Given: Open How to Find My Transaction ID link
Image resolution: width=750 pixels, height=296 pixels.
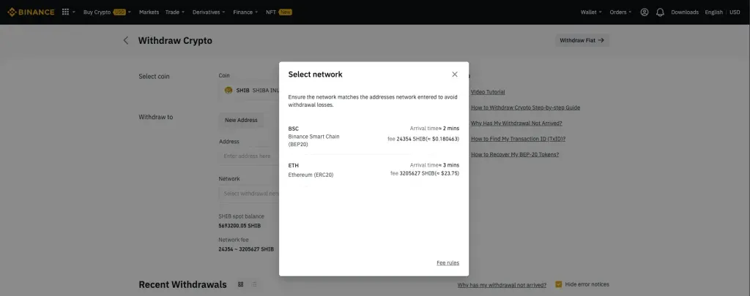Looking at the screenshot, I should (x=518, y=139).
